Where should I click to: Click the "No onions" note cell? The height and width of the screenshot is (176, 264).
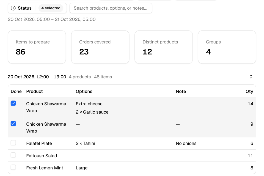click(186, 143)
